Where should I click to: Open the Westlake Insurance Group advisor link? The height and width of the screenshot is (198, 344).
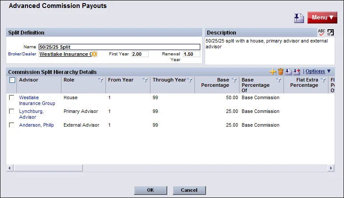37,101
